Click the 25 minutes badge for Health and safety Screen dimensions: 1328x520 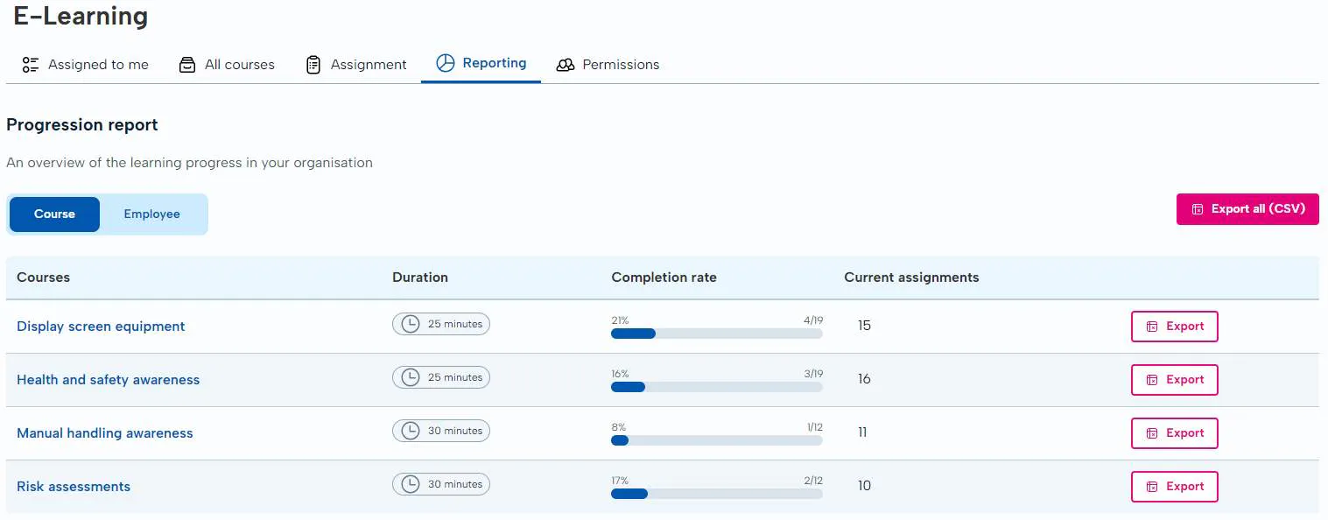pos(441,377)
